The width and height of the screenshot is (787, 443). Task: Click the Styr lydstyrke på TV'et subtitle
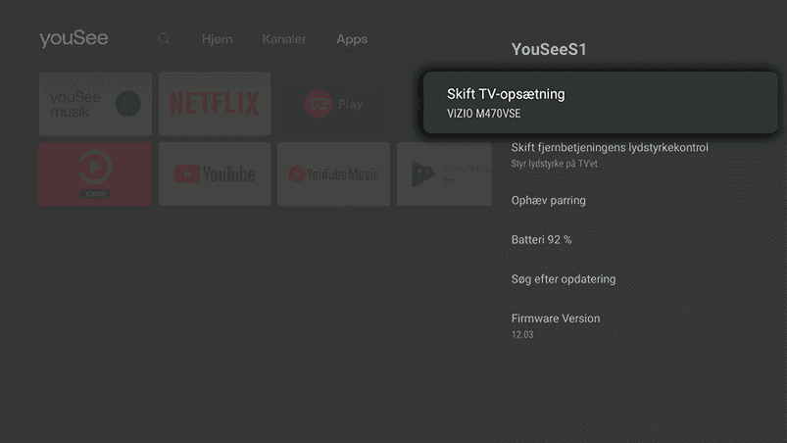[554, 164]
